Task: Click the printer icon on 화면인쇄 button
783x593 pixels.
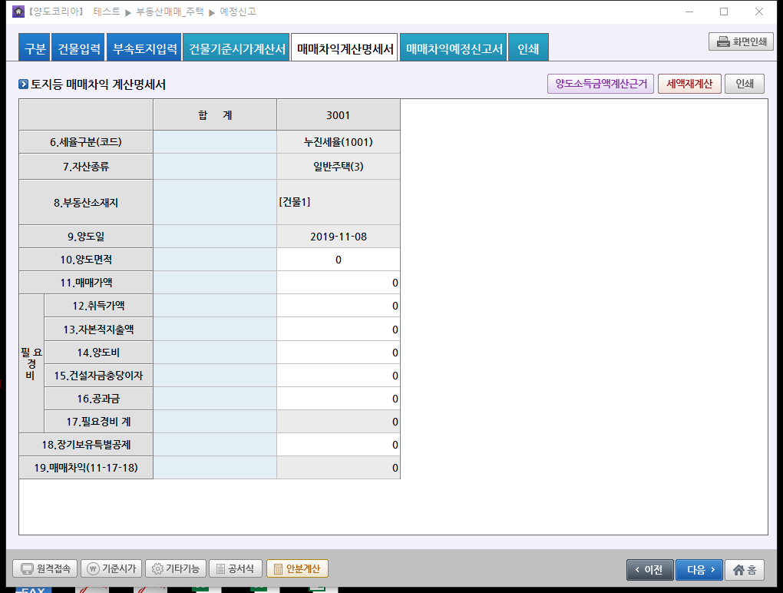Action: click(723, 41)
